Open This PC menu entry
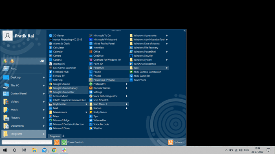Screen dimensions: 275x154 [24, 86]
